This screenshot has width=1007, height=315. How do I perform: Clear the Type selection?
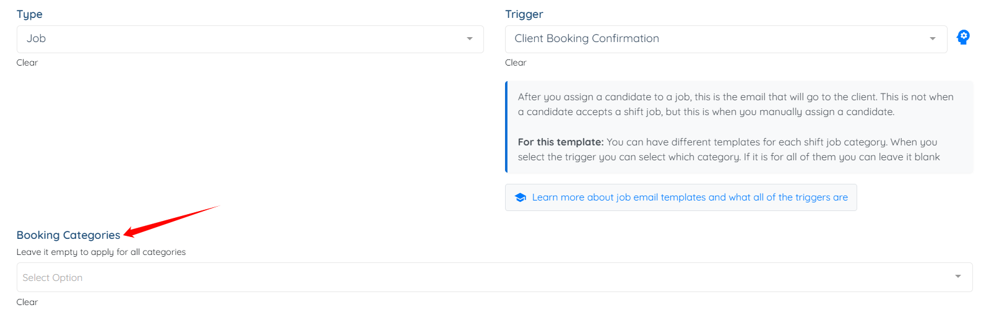[x=27, y=63]
